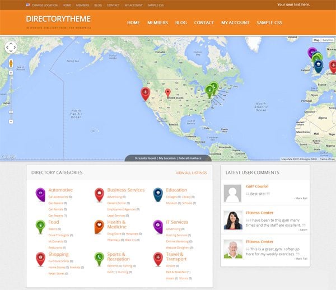Open HOME in the large orange navigation
This screenshot has width=336, height=290.
pos(133,23)
